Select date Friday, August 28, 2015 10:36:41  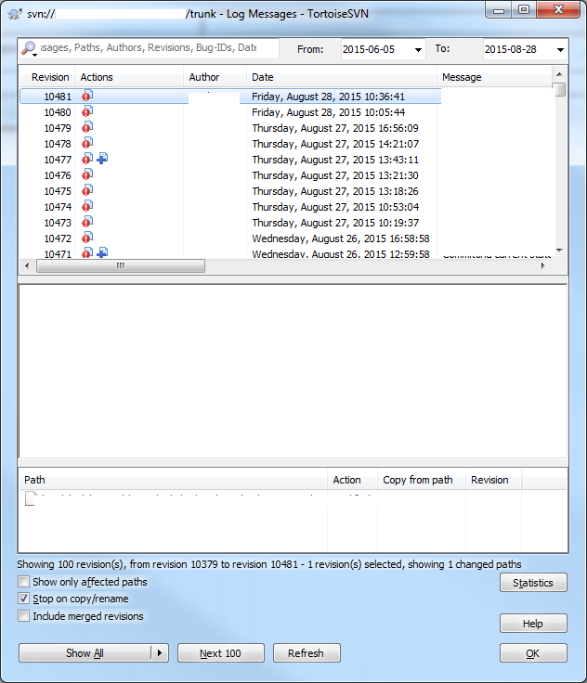click(x=328, y=97)
